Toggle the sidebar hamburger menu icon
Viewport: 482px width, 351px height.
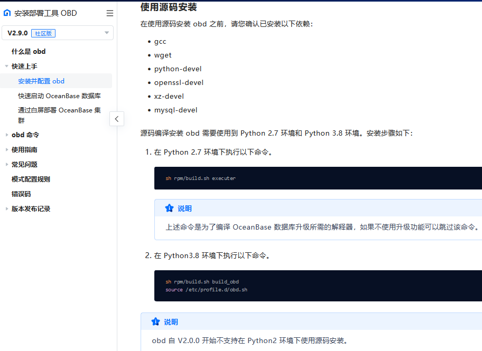coord(110,13)
